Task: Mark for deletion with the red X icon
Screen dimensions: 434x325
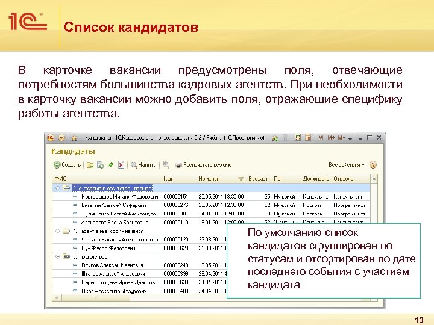Action: pyautogui.click(x=121, y=166)
